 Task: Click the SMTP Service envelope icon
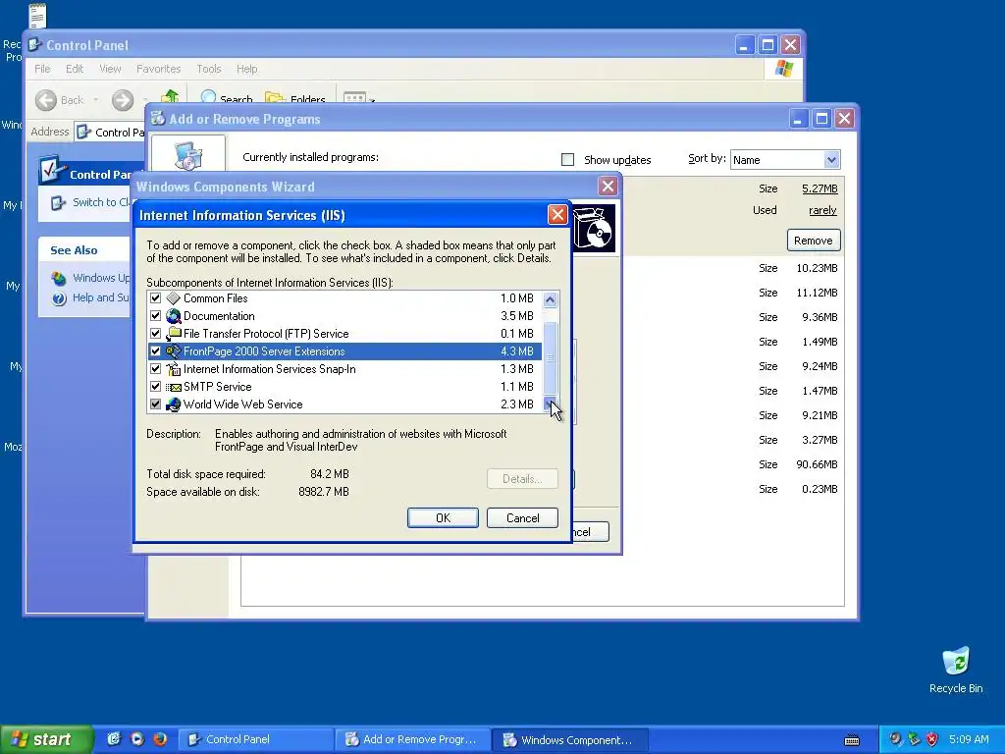pyautogui.click(x=173, y=387)
